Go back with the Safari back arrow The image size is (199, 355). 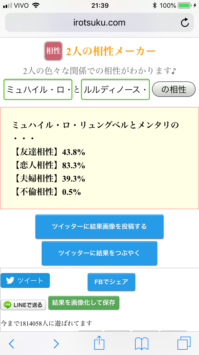[x=11, y=344]
